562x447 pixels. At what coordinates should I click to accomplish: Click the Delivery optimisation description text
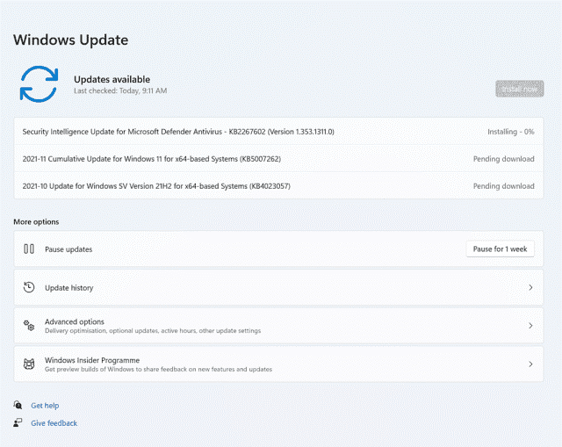(x=153, y=330)
